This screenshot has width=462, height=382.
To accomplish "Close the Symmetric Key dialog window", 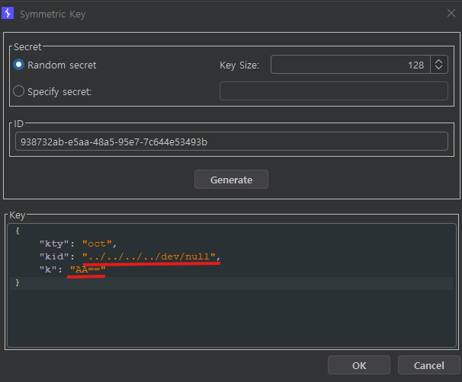I will point(448,13).
